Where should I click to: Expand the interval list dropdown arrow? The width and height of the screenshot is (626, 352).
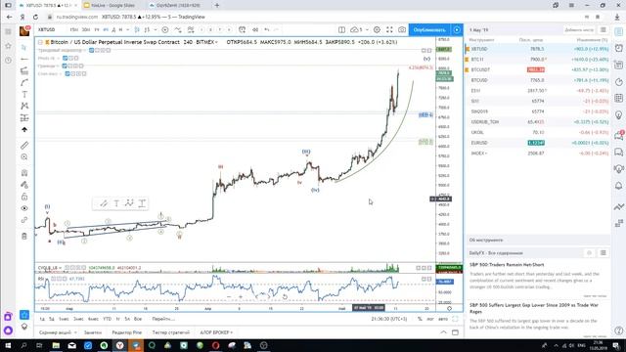(x=128, y=30)
